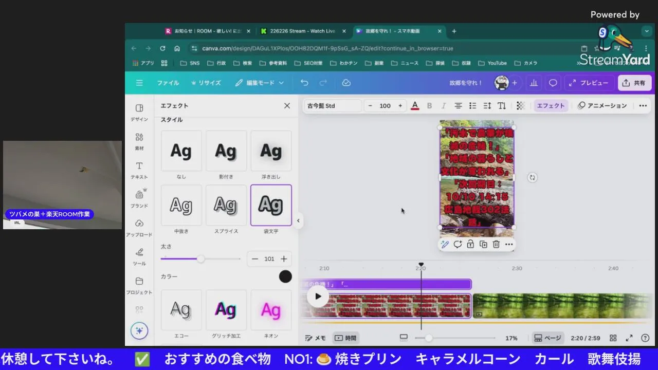Open the Canva hamburger main menu
The height and width of the screenshot is (370, 658).
139,83
